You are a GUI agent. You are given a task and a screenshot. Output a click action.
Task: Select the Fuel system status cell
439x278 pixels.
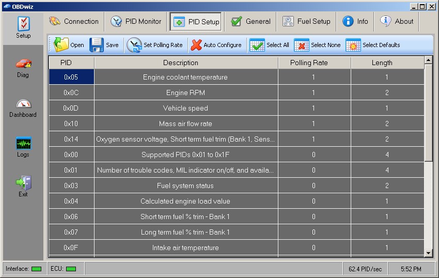click(x=186, y=186)
